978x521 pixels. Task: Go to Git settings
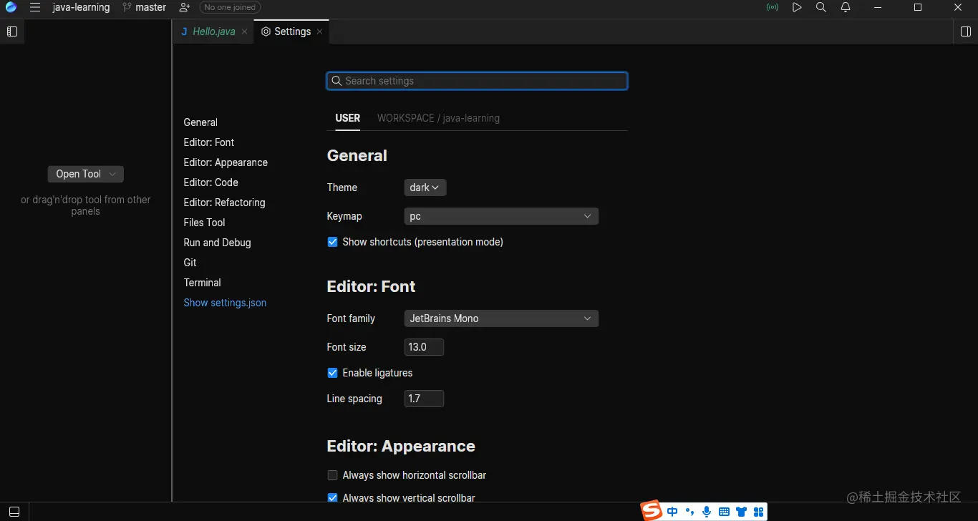pyautogui.click(x=190, y=263)
